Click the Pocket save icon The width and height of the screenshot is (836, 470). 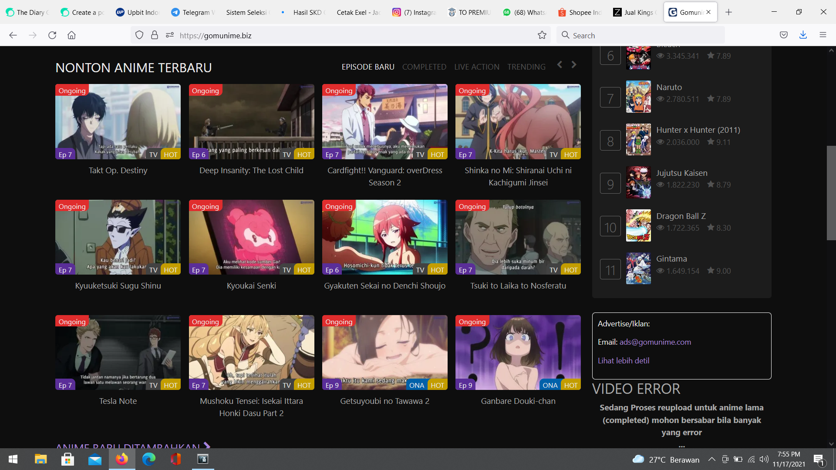(x=784, y=35)
